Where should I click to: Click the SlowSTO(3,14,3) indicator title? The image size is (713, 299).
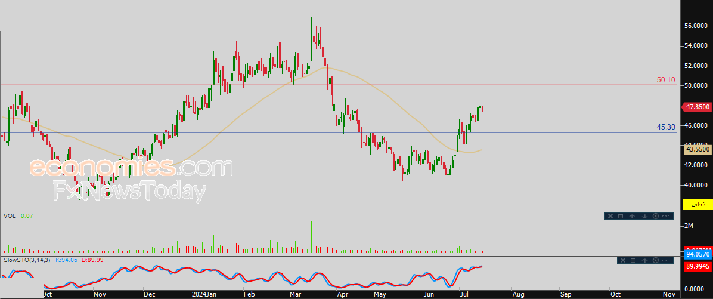point(27,260)
